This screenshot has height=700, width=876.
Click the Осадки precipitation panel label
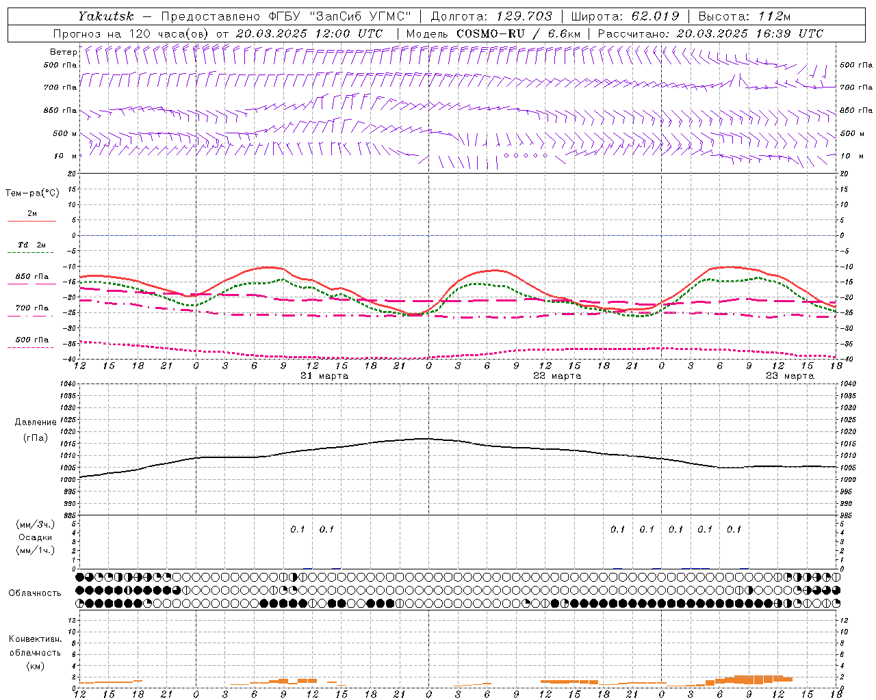click(x=36, y=537)
